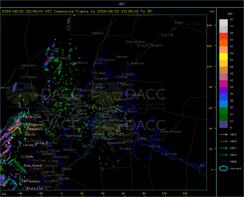This screenshot has width=244, height=197.
Task: Click the '2024/08/22 23:08:00 UTC Composite' header text
Action: pyautogui.click(x=37, y=11)
